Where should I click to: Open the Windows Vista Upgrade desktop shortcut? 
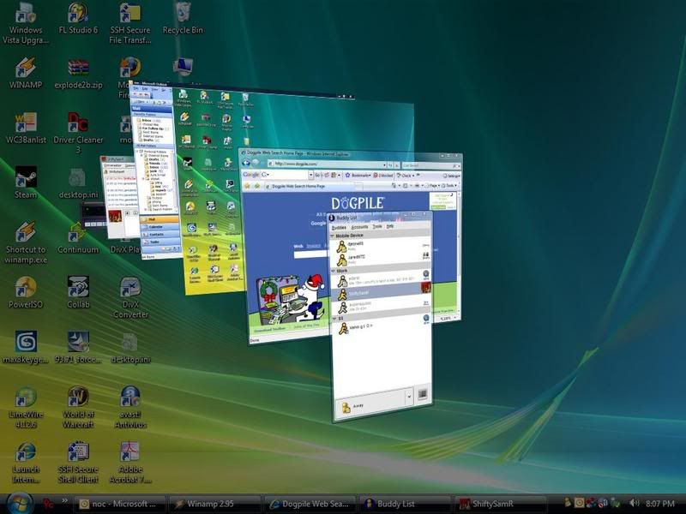click(x=26, y=24)
